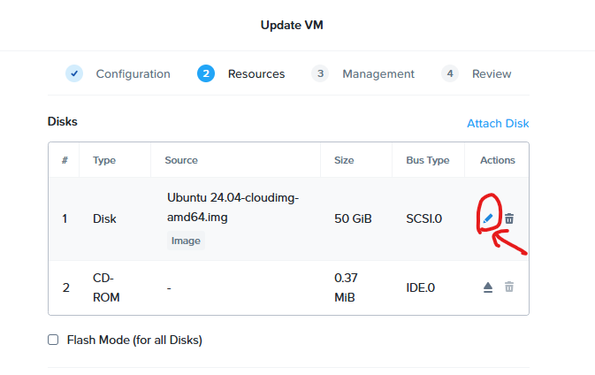Jump to the Review step label

point(492,74)
